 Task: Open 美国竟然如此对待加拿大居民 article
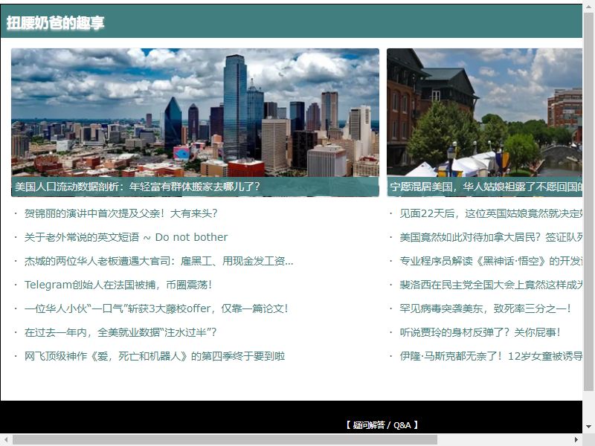pos(491,237)
